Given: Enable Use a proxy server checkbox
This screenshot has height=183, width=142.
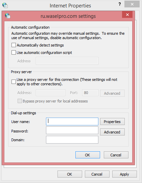Looking at the screenshot, I should click(14, 82).
